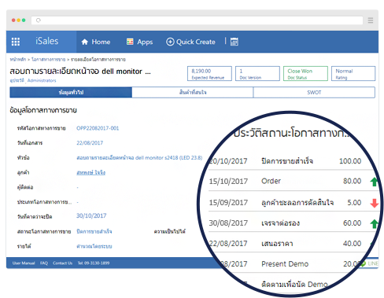This screenshot has width=384, height=298.
Task: Click the Administrators link
Action: click(x=42, y=80)
